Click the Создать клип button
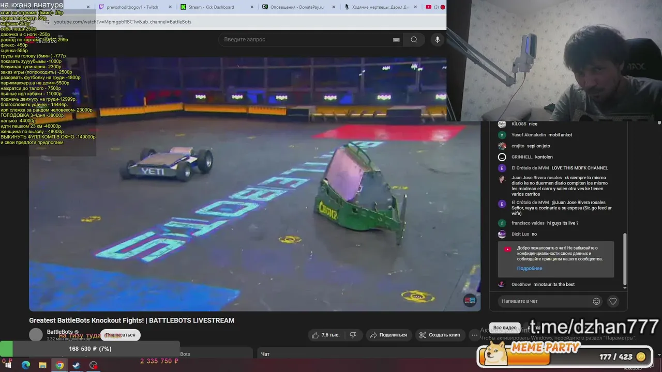662x372 pixels. 440,335
